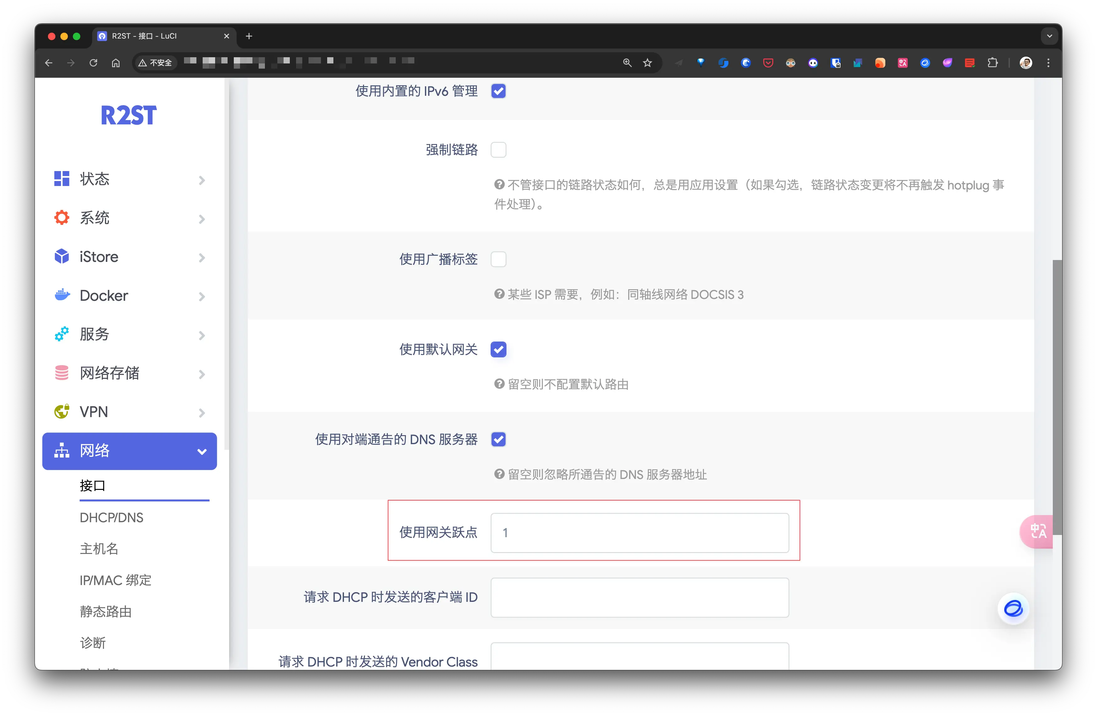
Task: Open the browser extensions puzzle icon
Action: [992, 63]
